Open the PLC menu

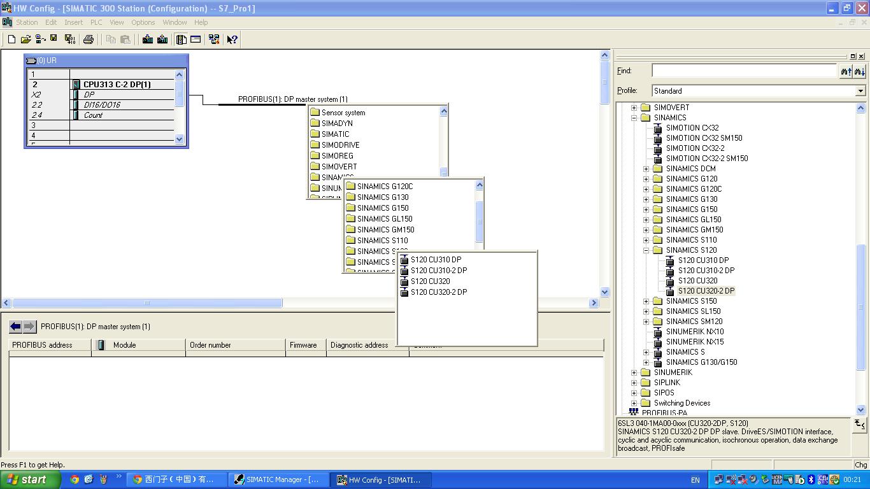coord(96,22)
